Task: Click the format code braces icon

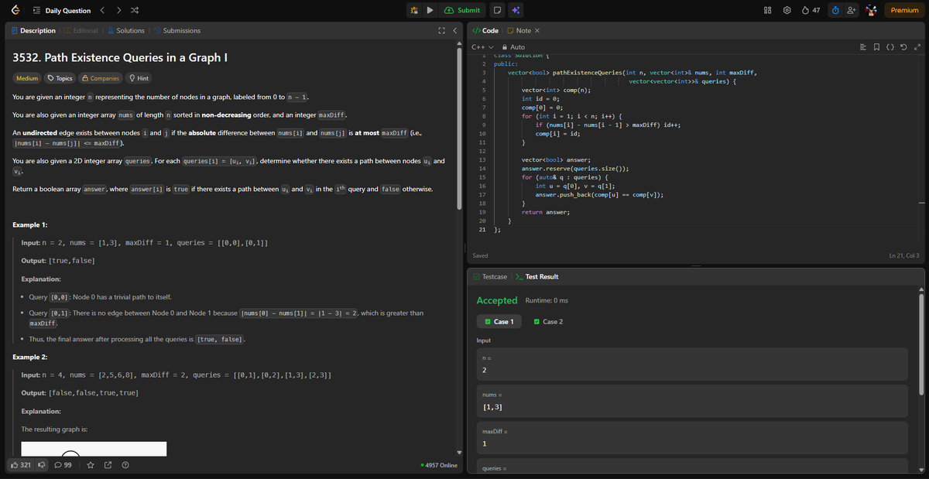Action: click(x=890, y=47)
